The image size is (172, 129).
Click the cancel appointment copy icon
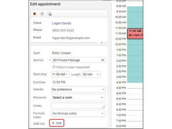pos(50,14)
